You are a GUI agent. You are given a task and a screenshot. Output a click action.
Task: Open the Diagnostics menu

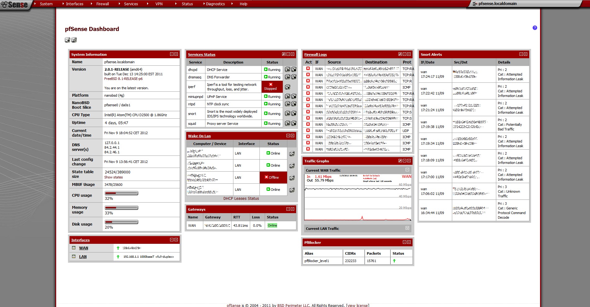215,4
